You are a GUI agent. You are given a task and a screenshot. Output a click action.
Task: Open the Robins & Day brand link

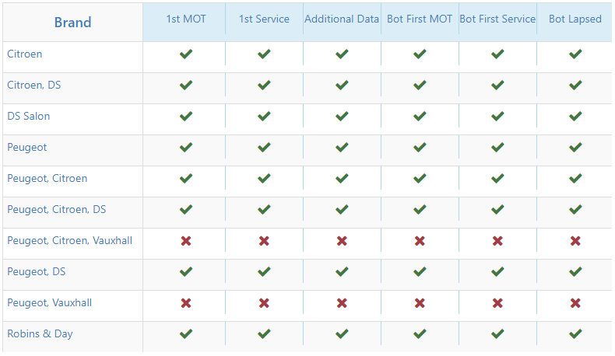coord(40,333)
